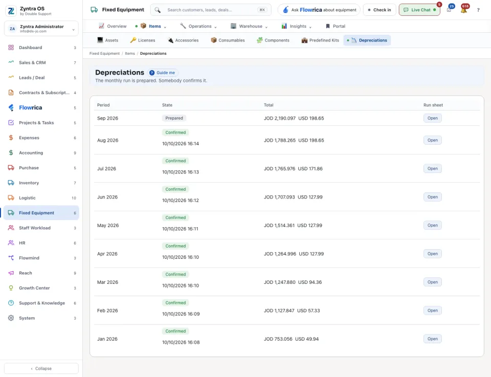Open the Jun 2026 run sheet
The image size is (491, 377).
click(x=433, y=197)
